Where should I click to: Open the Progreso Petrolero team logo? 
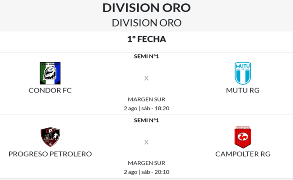pos(50,137)
